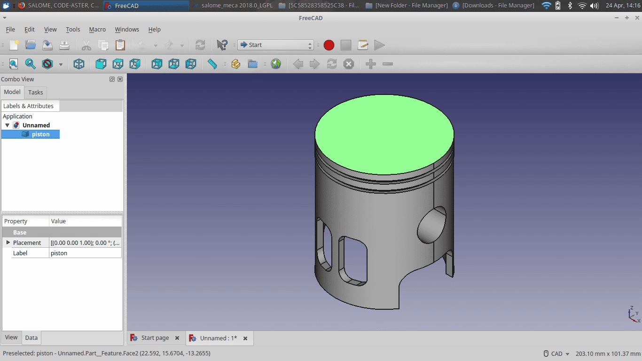This screenshot has width=642, height=361.
Task: Open a file with the Open folder icon
Action: (x=31, y=45)
